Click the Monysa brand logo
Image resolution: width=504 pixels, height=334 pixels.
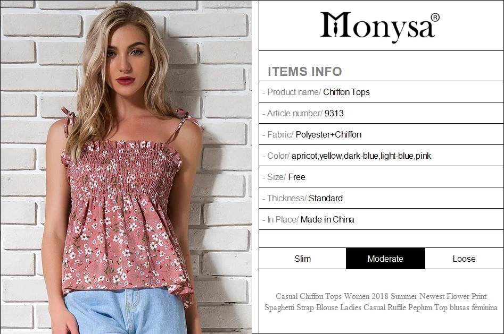[x=380, y=25]
